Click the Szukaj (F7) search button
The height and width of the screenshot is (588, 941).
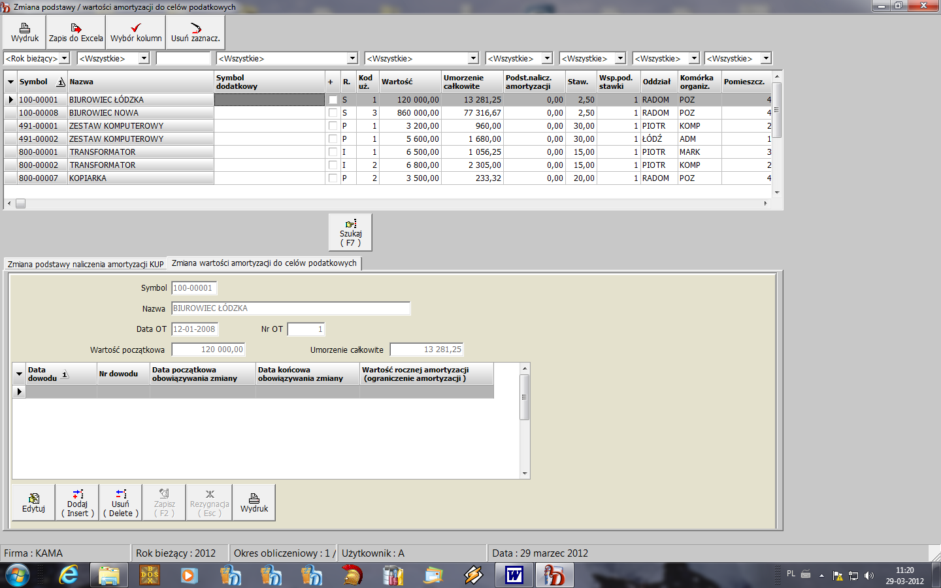pyautogui.click(x=350, y=232)
